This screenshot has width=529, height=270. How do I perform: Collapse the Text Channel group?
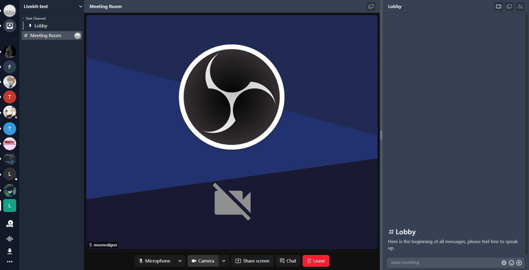(x=34, y=18)
